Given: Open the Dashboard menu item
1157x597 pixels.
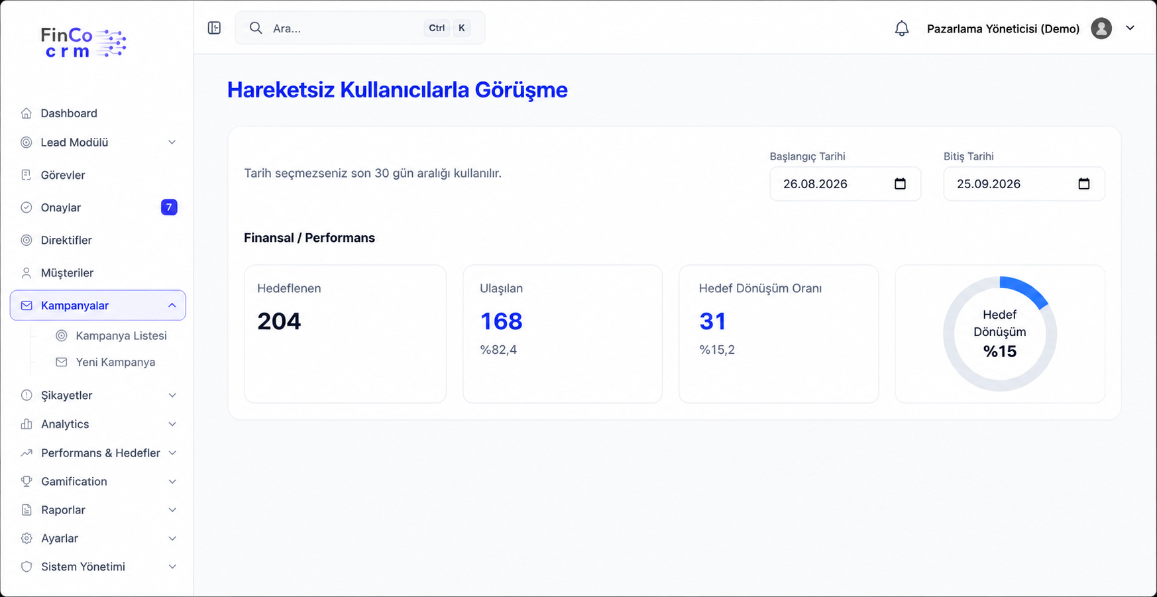Looking at the screenshot, I should click(98, 113).
